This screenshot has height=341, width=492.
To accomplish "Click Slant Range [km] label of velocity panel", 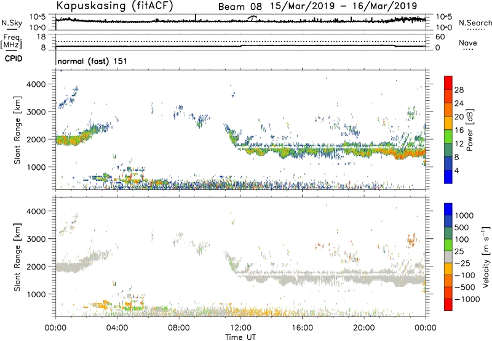I will tap(17, 257).
